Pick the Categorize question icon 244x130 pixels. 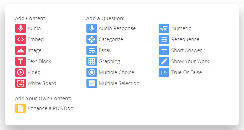point(92,39)
